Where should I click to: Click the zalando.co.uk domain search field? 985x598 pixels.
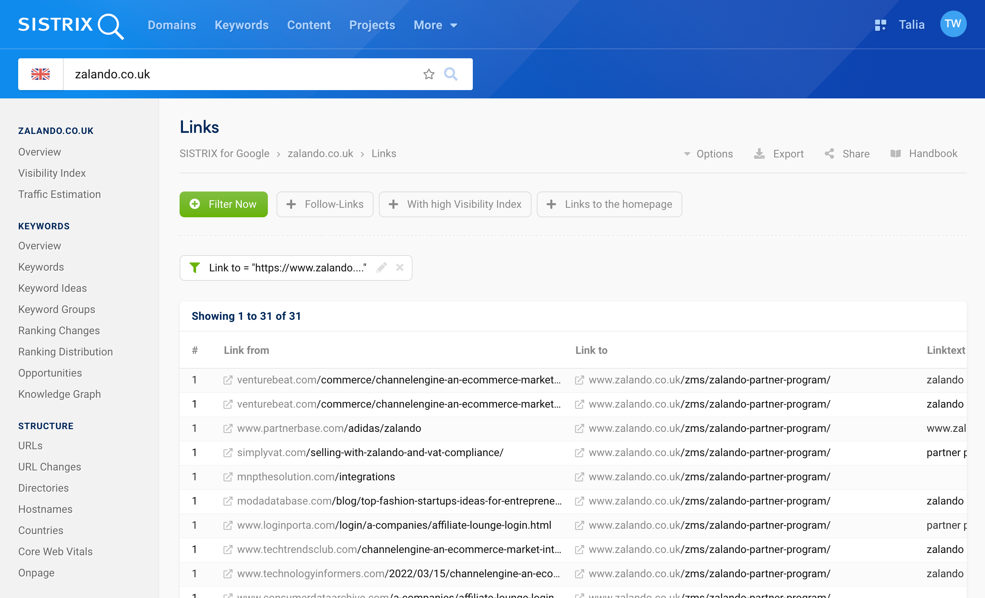[x=240, y=74]
